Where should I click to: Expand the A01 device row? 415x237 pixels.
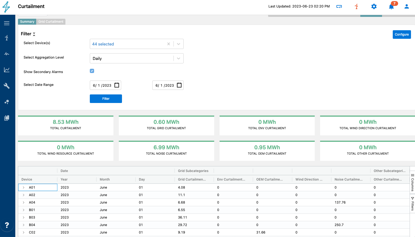point(24,188)
